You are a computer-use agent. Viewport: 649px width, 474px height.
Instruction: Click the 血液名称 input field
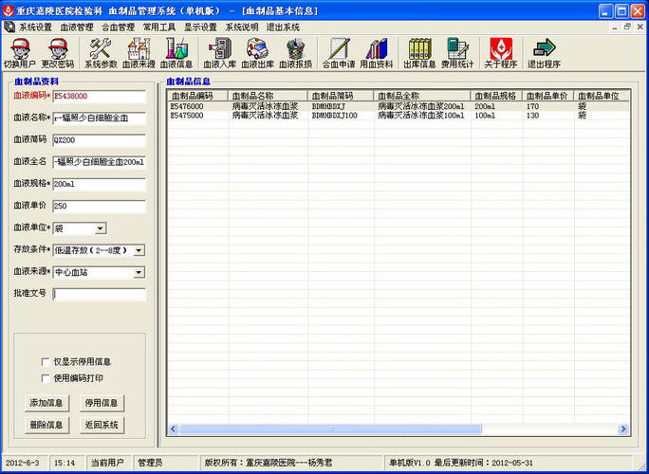pos(100,118)
